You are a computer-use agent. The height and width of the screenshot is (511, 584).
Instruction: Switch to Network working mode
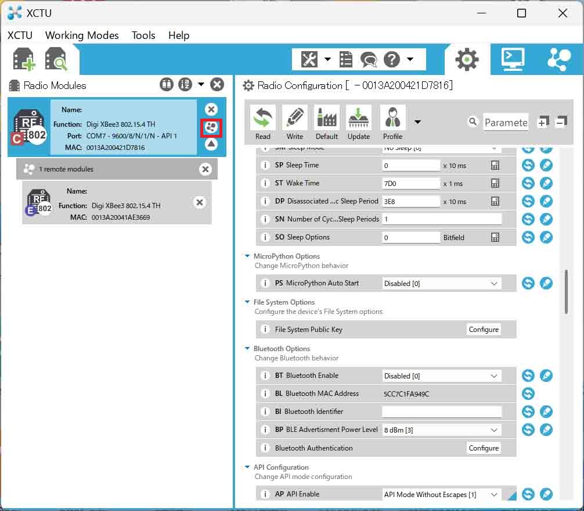(x=558, y=59)
